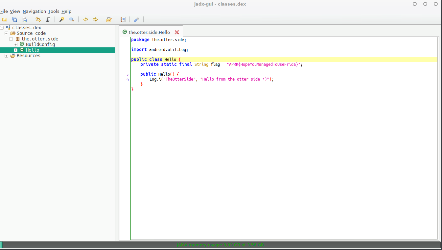This screenshot has width=442, height=250.
Task: Open the Navigation menu
Action: pos(34,11)
